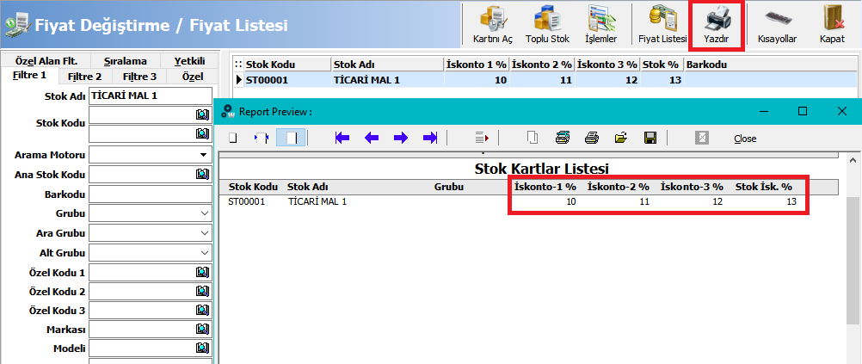Click the go-to-page lines icon
Viewport: 862px width, 364px height.
(x=482, y=138)
